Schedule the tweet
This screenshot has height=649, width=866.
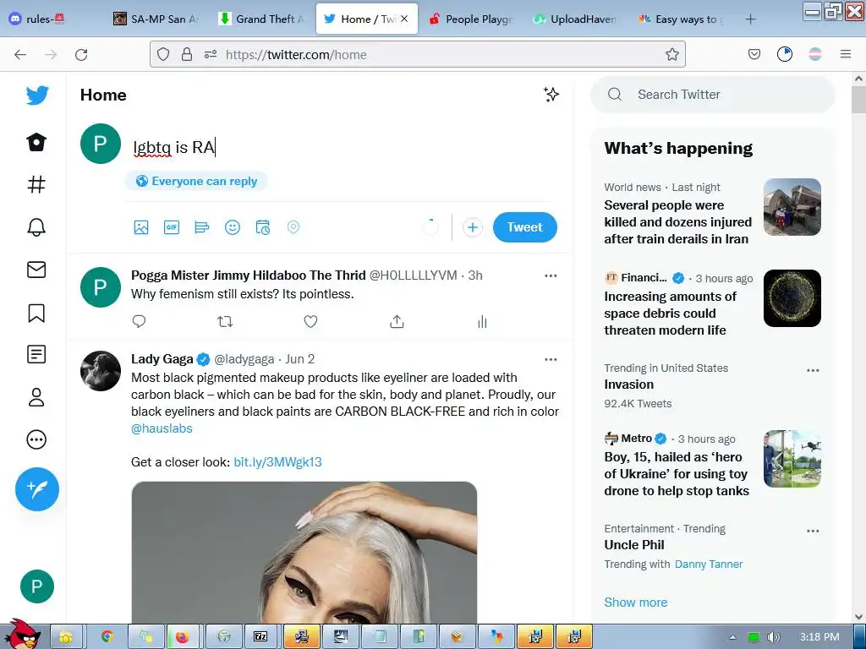click(263, 226)
